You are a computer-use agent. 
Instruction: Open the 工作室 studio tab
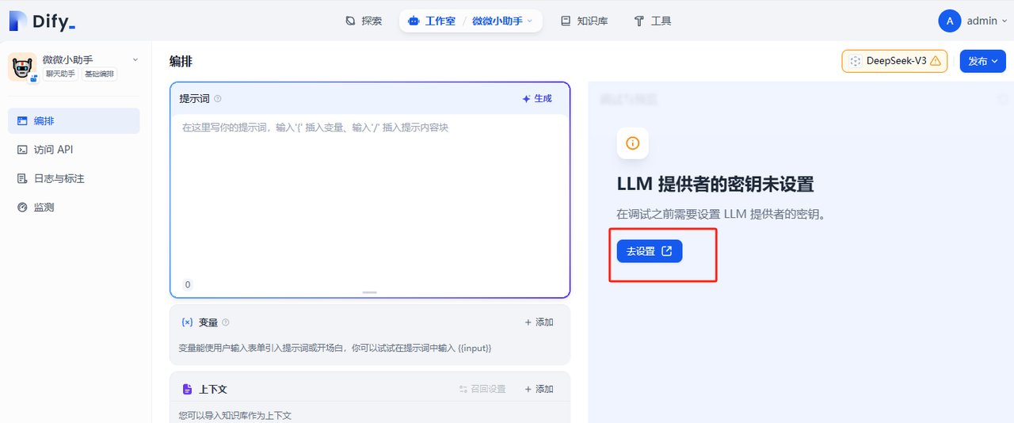coord(433,21)
